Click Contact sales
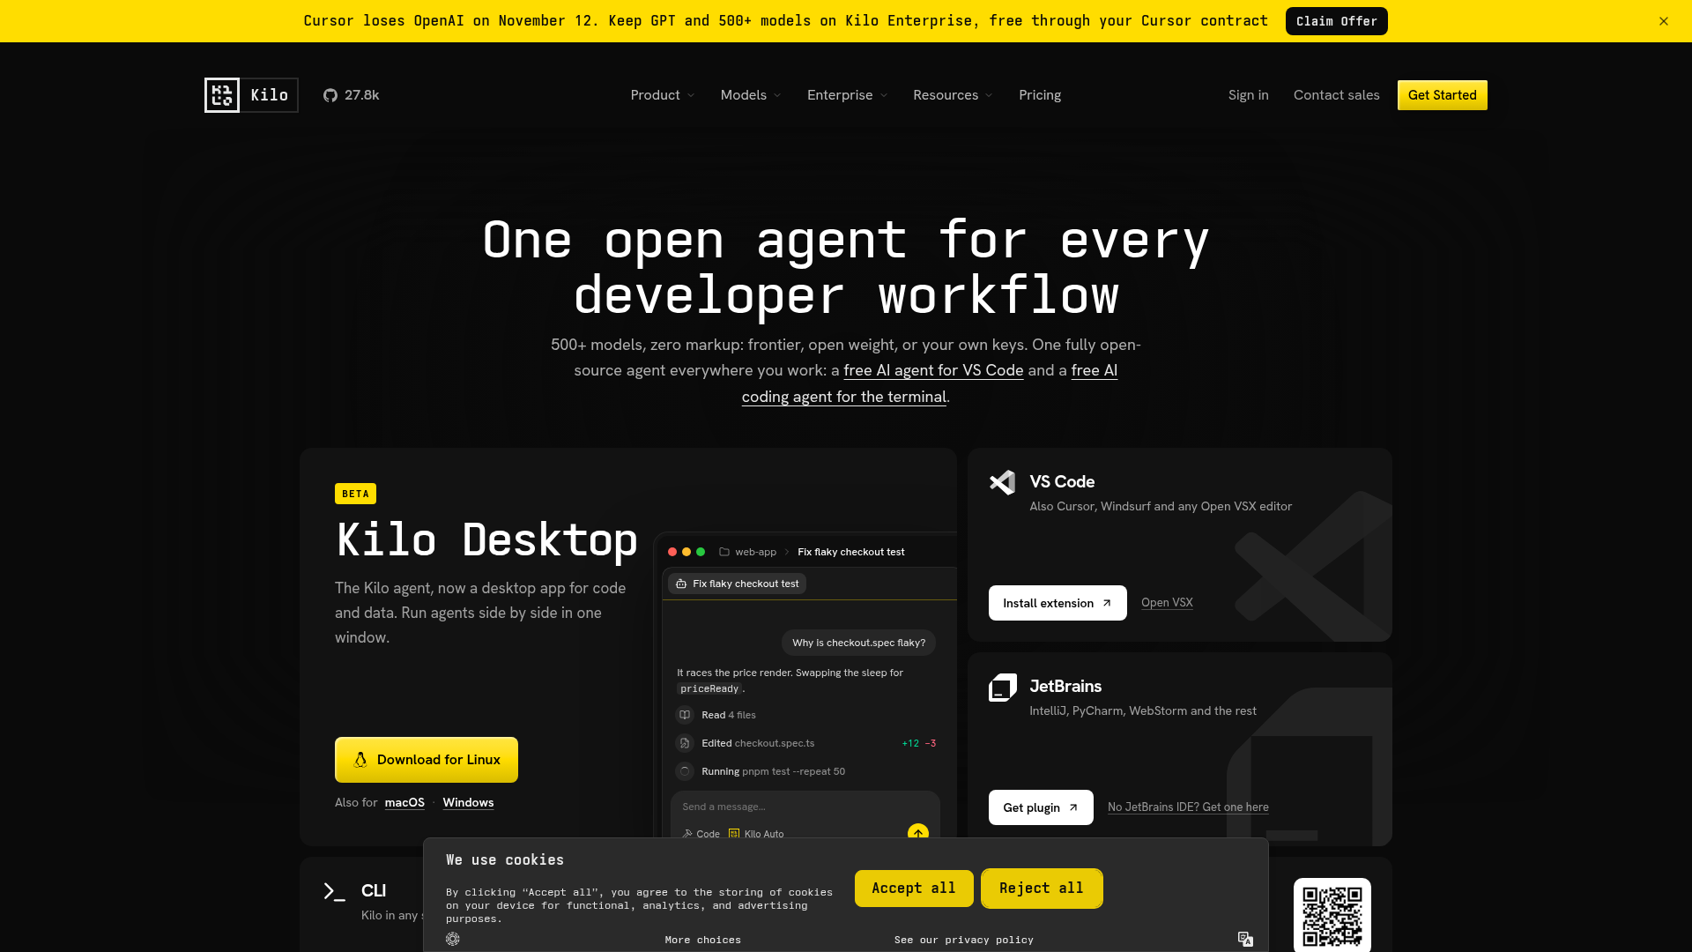The image size is (1692, 952). point(1337,95)
